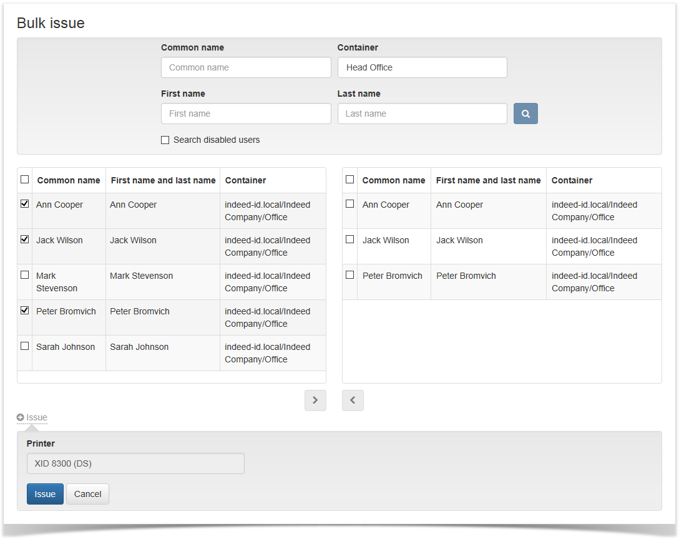The height and width of the screenshot is (542, 684).
Task: Click the right arrow to move selected users
Action: (x=315, y=400)
